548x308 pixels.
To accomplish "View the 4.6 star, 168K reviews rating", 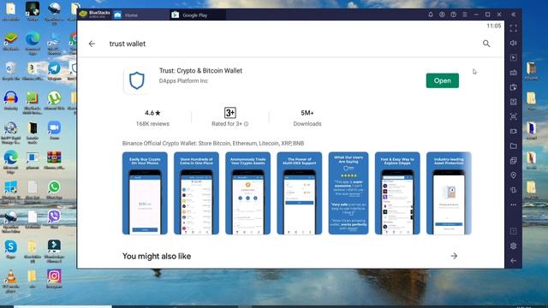I will tap(152, 118).
